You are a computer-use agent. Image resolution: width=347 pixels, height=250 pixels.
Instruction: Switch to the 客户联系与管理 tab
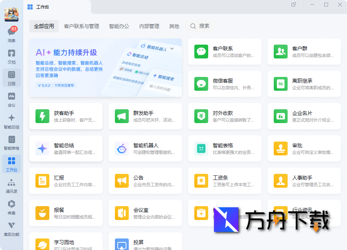(x=81, y=26)
